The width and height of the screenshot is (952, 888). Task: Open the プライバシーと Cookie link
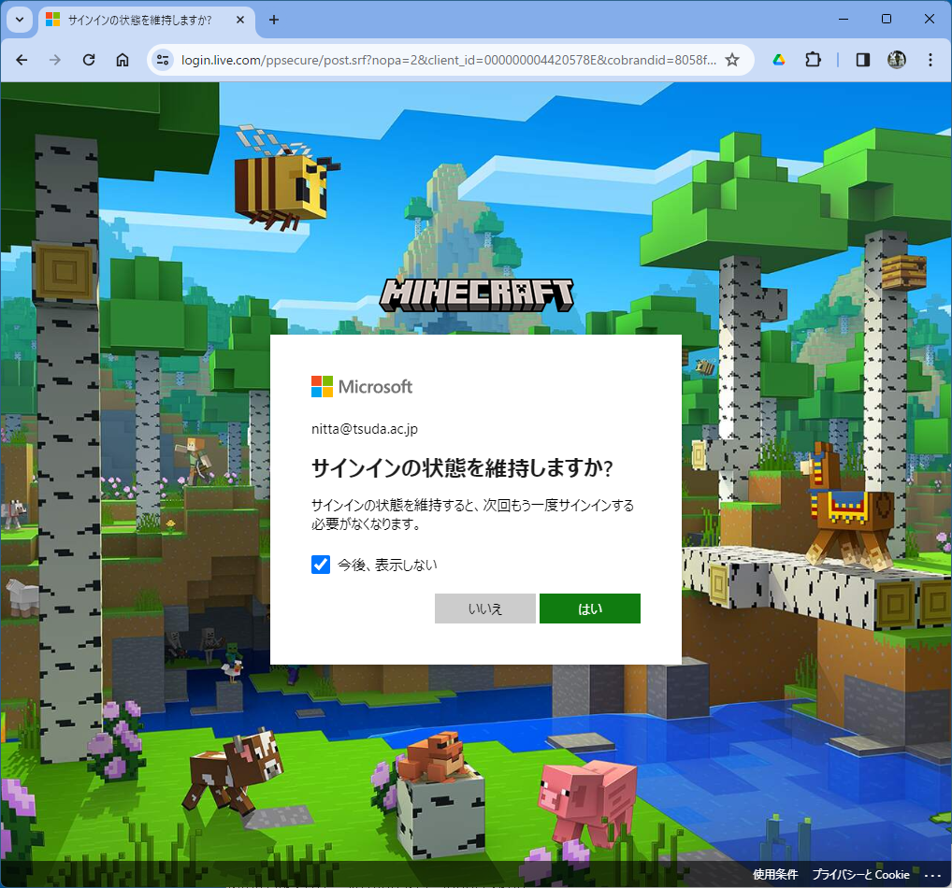click(860, 875)
